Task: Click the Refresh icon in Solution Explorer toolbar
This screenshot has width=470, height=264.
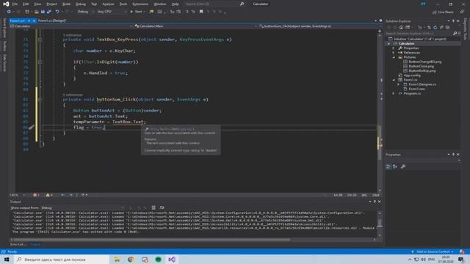Action: 435,27
